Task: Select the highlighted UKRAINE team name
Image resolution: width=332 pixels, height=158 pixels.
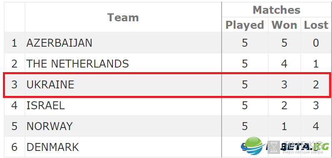Action: (50, 85)
